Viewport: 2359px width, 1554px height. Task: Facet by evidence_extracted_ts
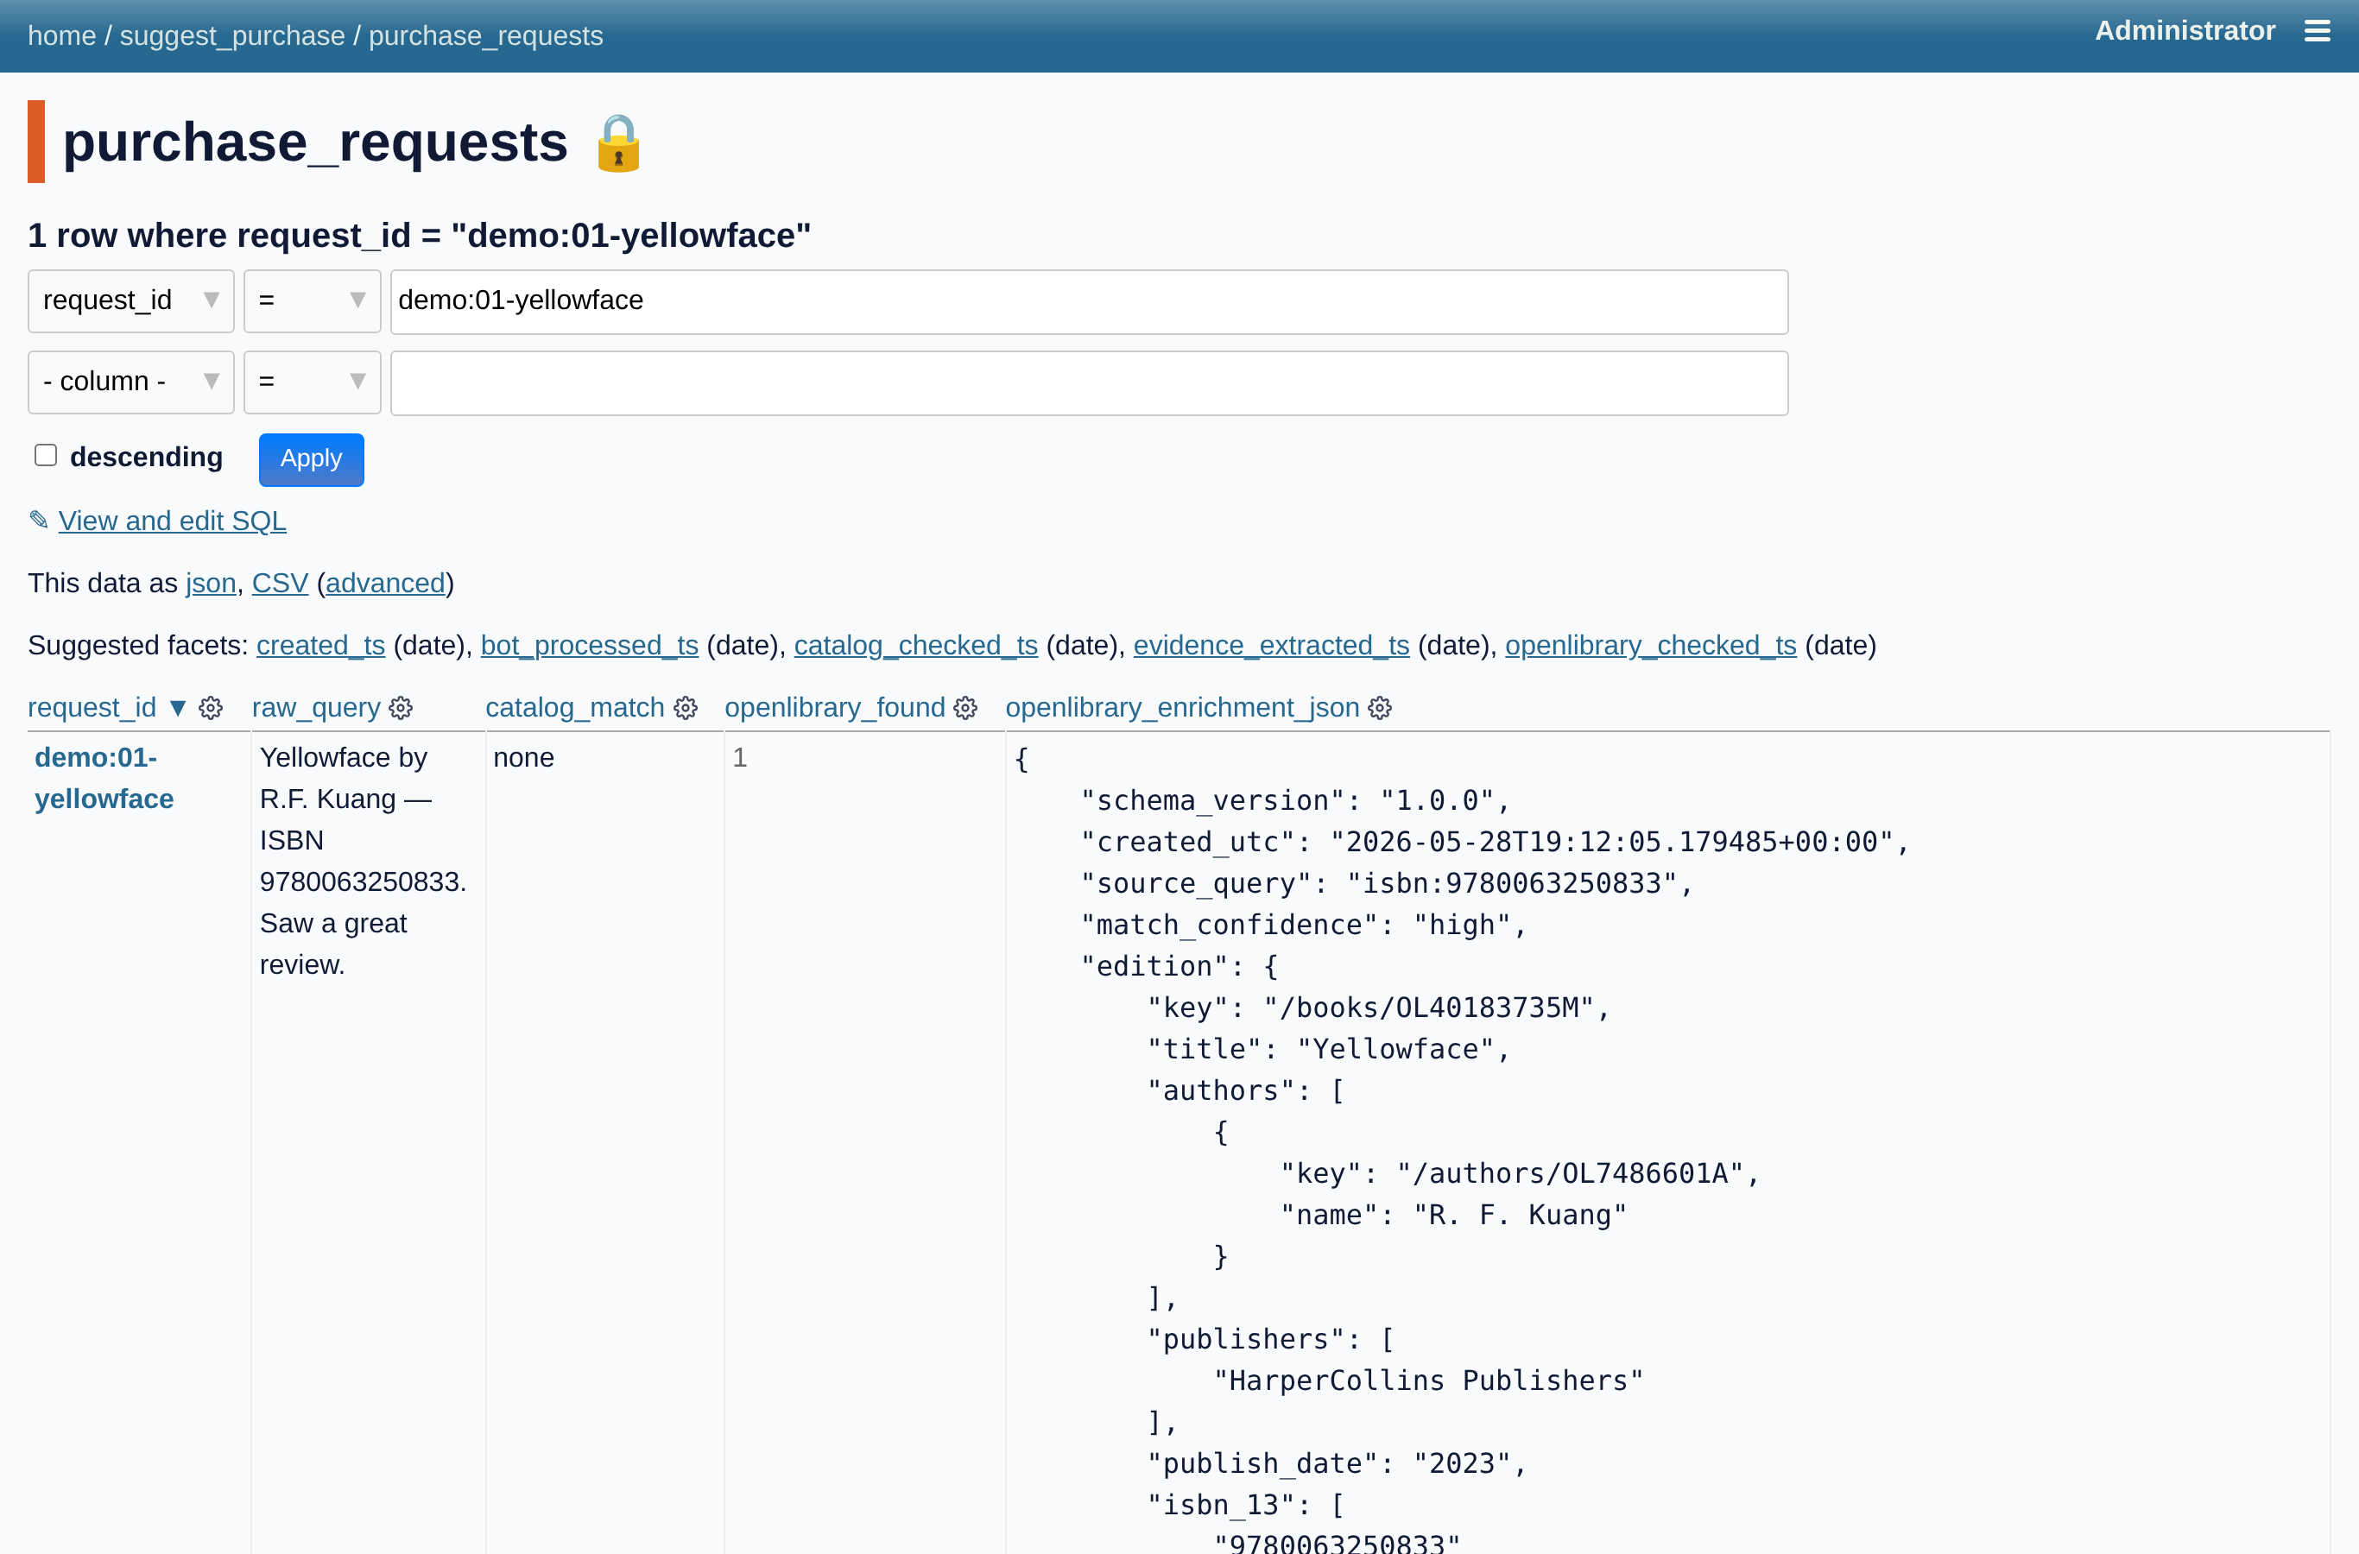1272,645
